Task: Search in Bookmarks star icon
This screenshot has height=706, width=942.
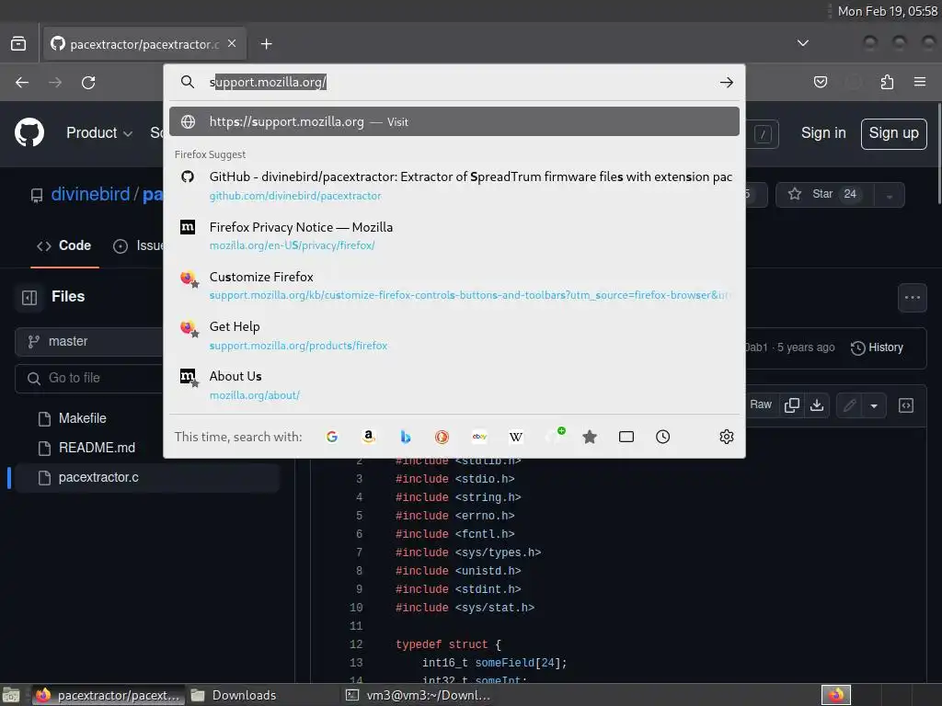Action: pyautogui.click(x=590, y=437)
